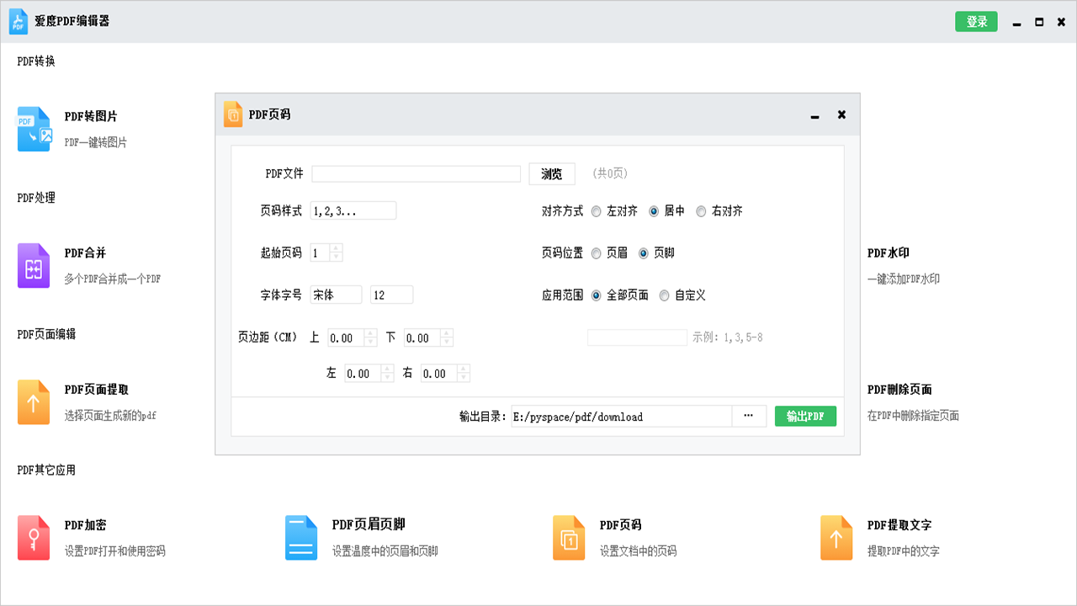Click the green 输出PDF button
This screenshot has height=606, width=1077.
(x=805, y=416)
